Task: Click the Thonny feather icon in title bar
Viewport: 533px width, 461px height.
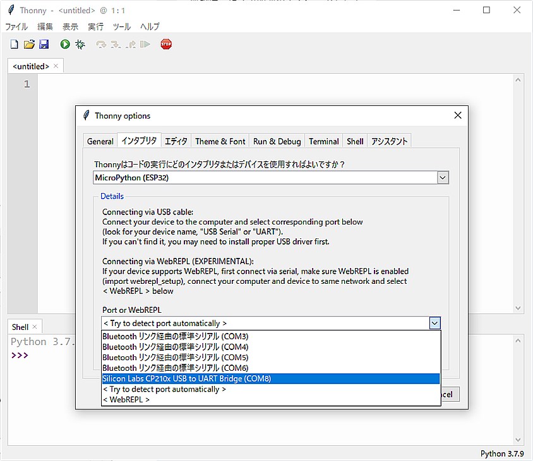Action: tap(10, 9)
